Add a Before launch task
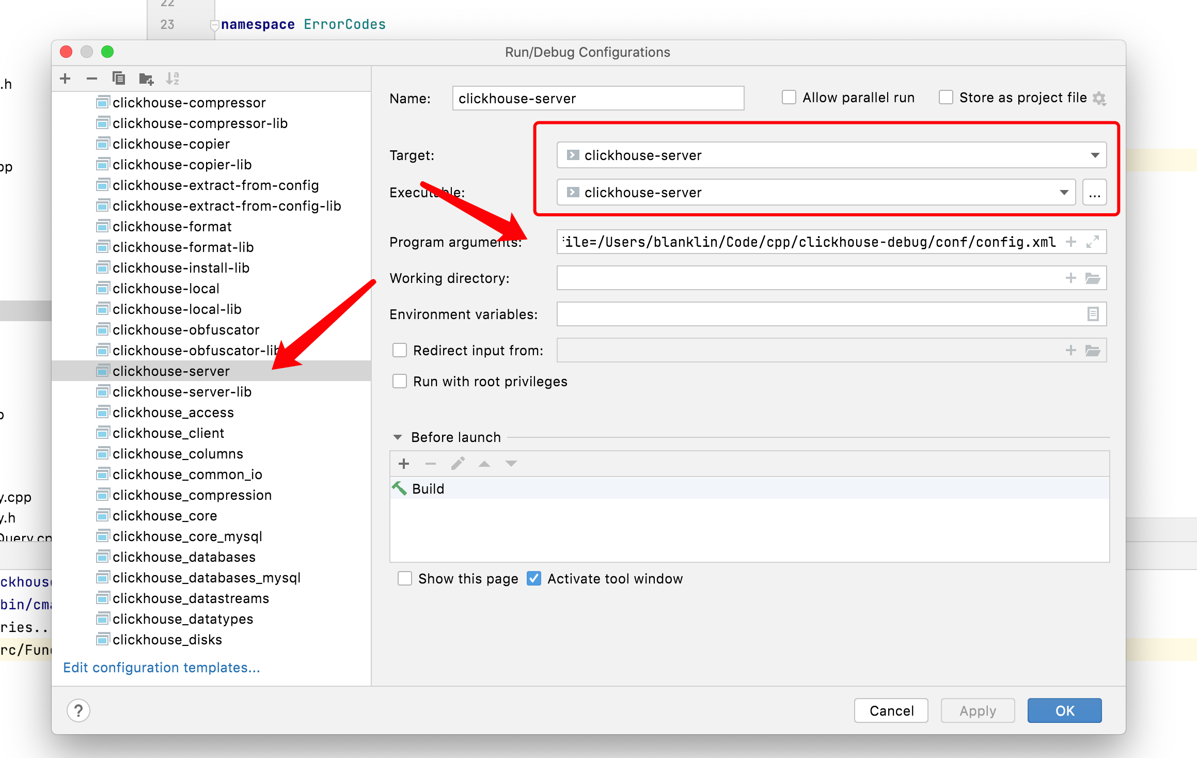Viewport: 1197px width, 758px height. (x=404, y=464)
